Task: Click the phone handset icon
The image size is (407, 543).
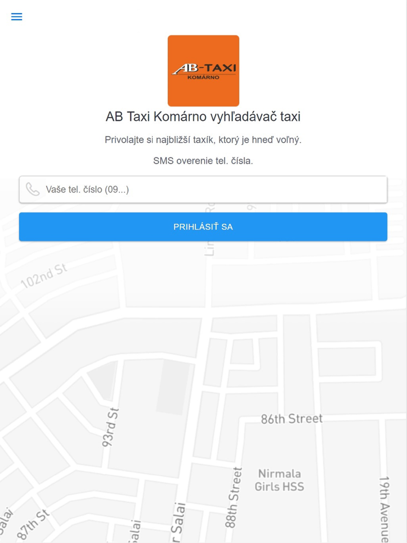Action: 33,189
